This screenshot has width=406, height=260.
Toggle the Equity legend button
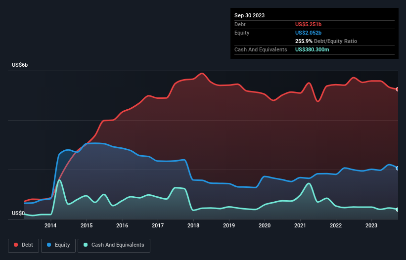[58, 245]
